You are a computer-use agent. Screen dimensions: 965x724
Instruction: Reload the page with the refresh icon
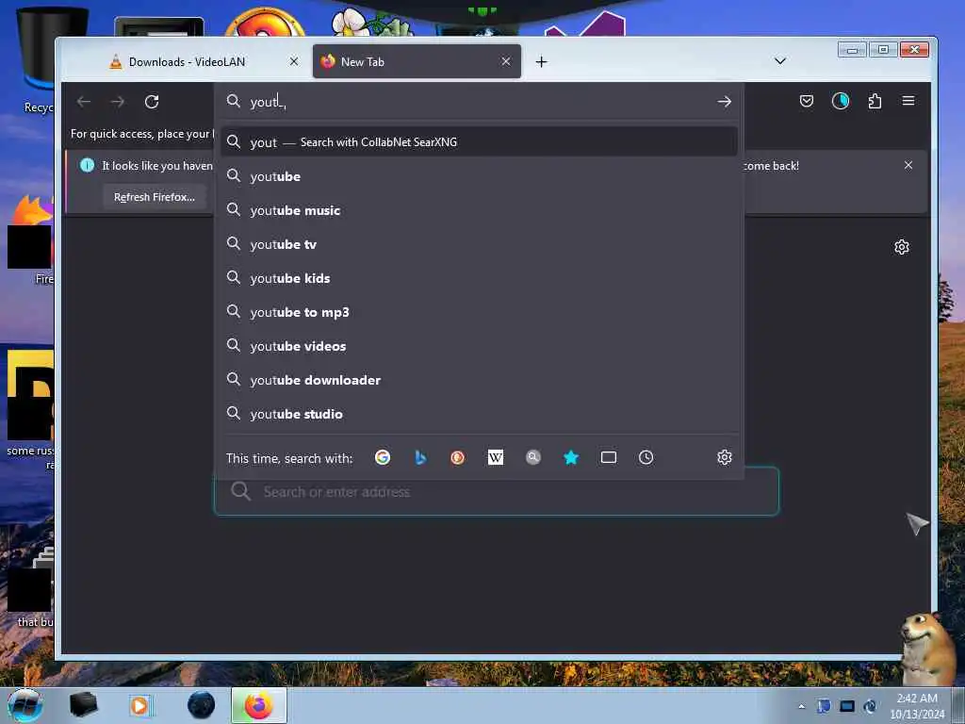(152, 102)
